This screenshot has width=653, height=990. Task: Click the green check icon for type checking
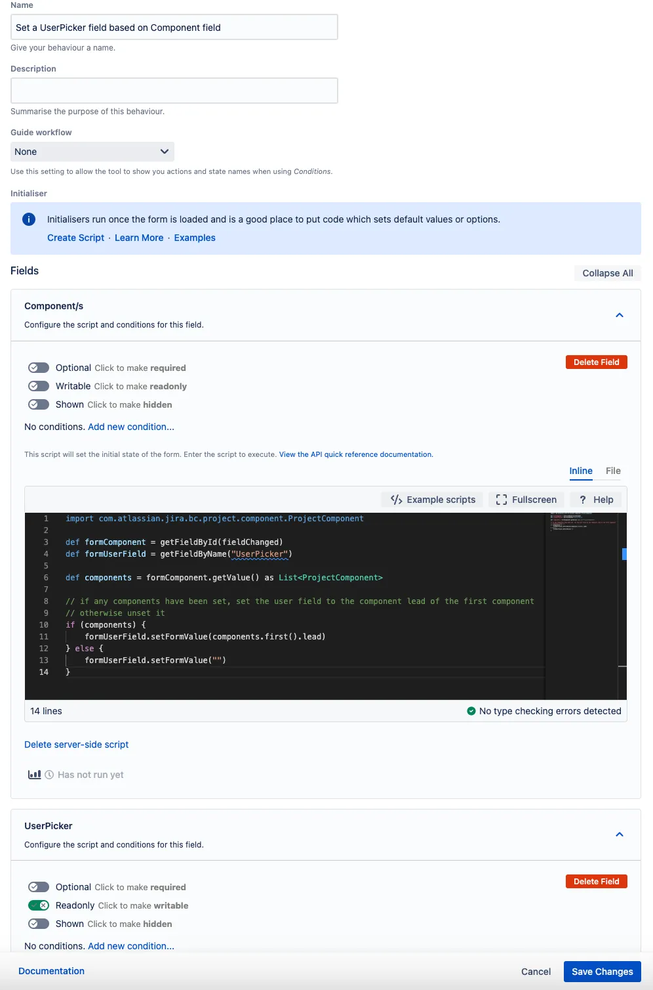tap(471, 711)
